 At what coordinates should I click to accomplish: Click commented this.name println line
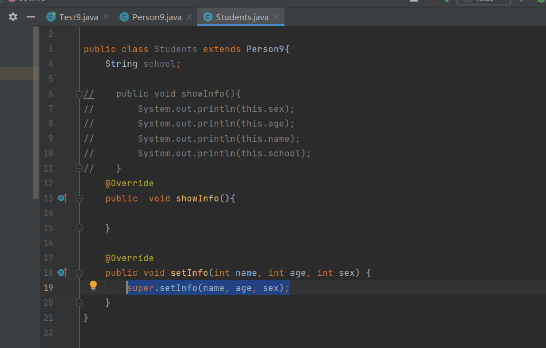coord(219,138)
